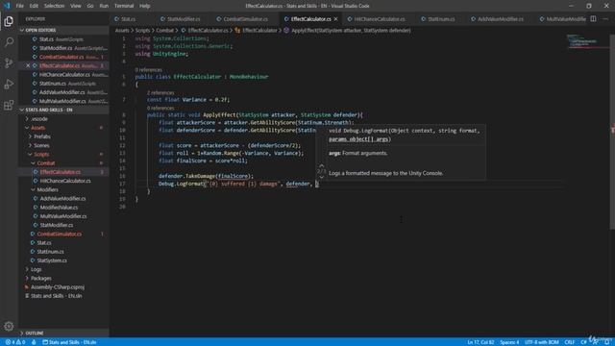
Task: Show previous signature in parameter hint
Action: pyautogui.click(x=321, y=165)
